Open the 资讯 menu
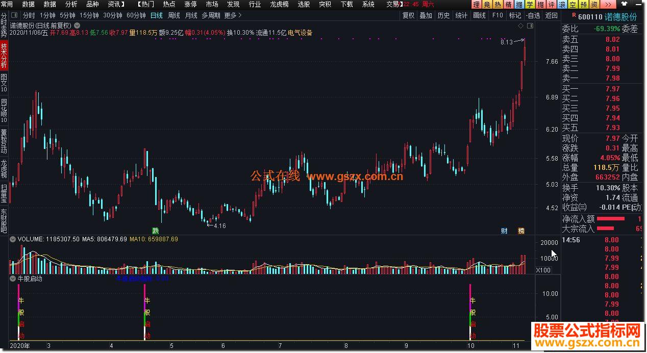647x353 pixels. (x=116, y=4)
